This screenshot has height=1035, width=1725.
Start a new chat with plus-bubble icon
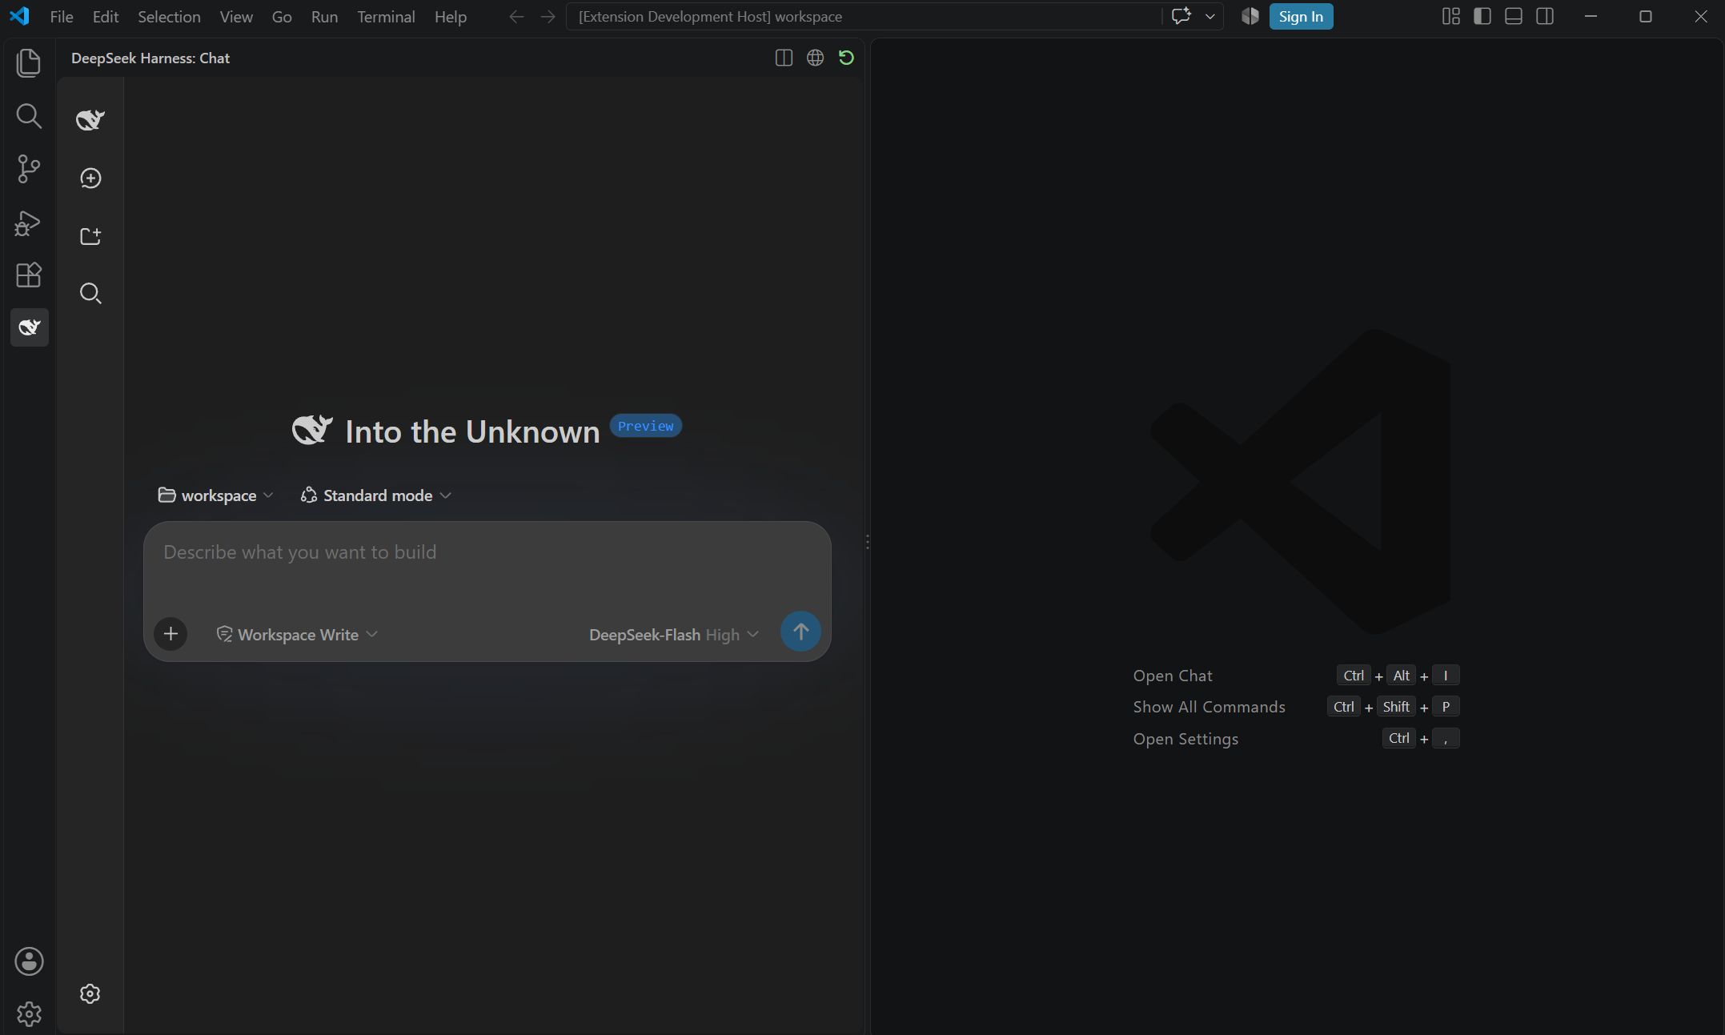[x=90, y=178]
